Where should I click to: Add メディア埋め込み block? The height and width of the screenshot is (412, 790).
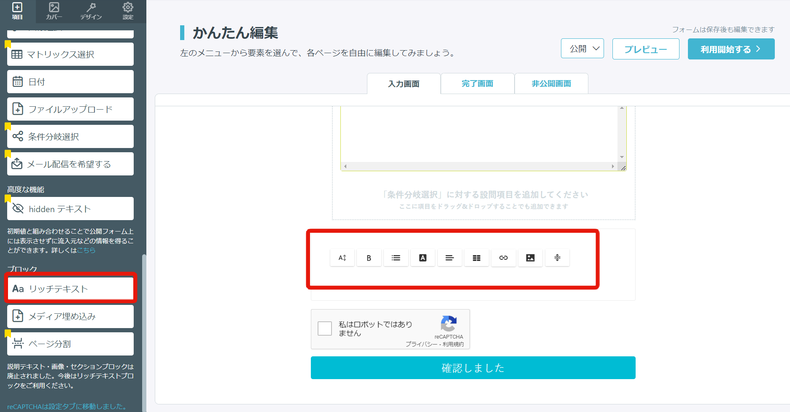pos(70,316)
